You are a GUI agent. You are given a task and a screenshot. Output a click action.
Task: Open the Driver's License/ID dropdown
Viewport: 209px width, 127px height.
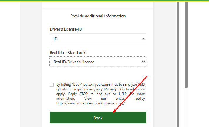(98, 38)
